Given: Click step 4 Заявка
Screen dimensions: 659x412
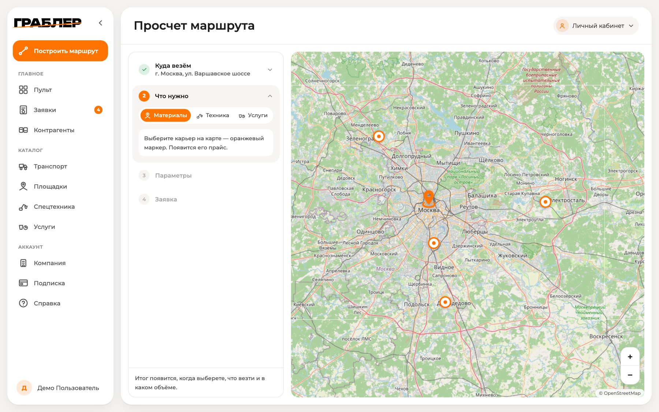Looking at the screenshot, I should [x=206, y=199].
